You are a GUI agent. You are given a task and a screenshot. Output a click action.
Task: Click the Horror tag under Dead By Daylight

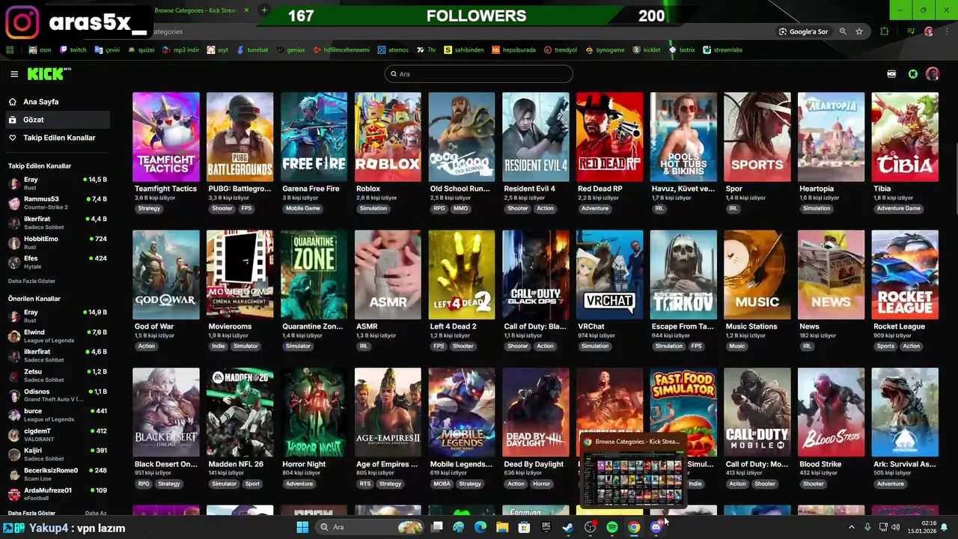(x=541, y=484)
